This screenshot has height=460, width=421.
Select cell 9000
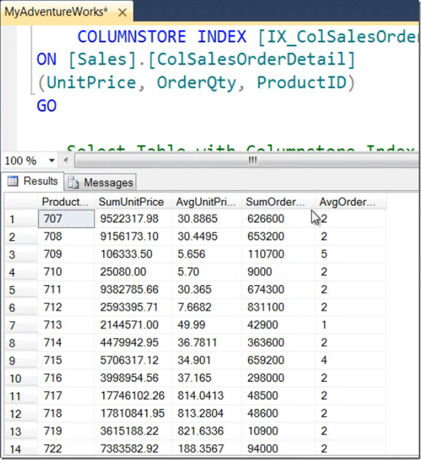pos(279,272)
